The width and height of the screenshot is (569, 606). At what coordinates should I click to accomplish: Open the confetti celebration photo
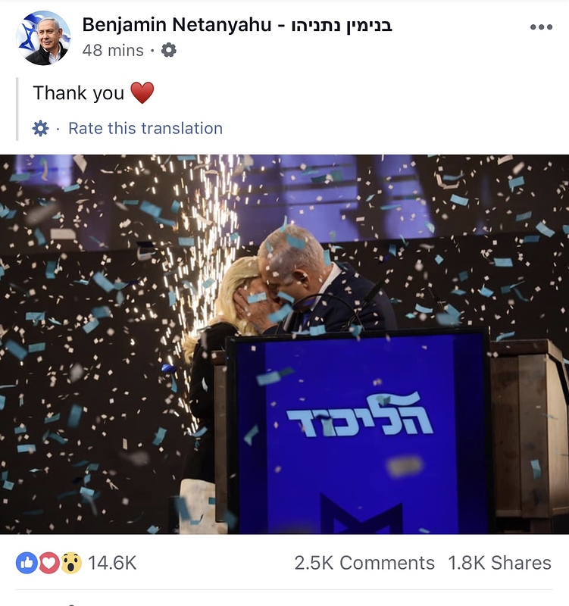pos(285,345)
